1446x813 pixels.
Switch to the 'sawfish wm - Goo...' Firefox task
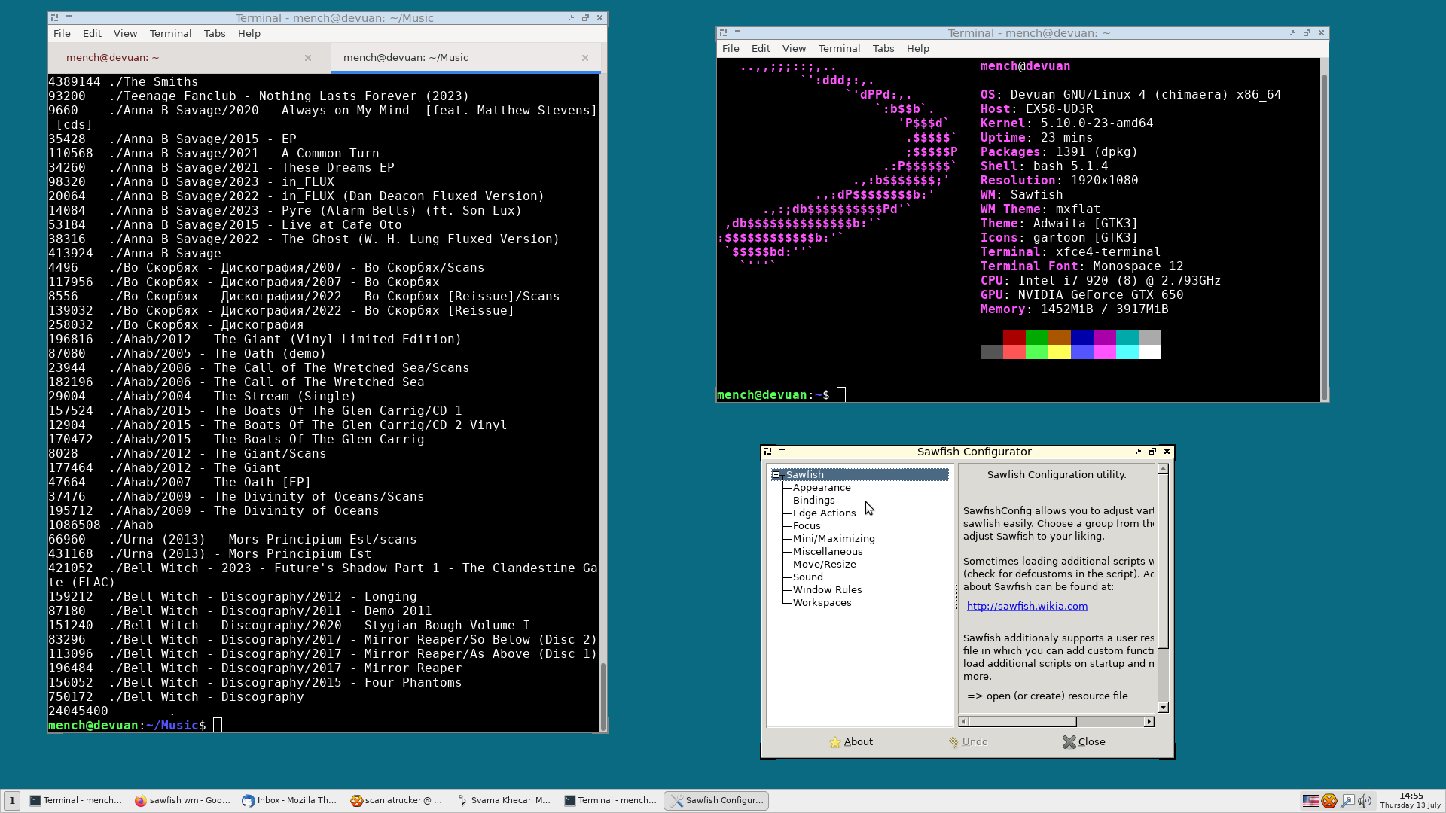coord(182,800)
